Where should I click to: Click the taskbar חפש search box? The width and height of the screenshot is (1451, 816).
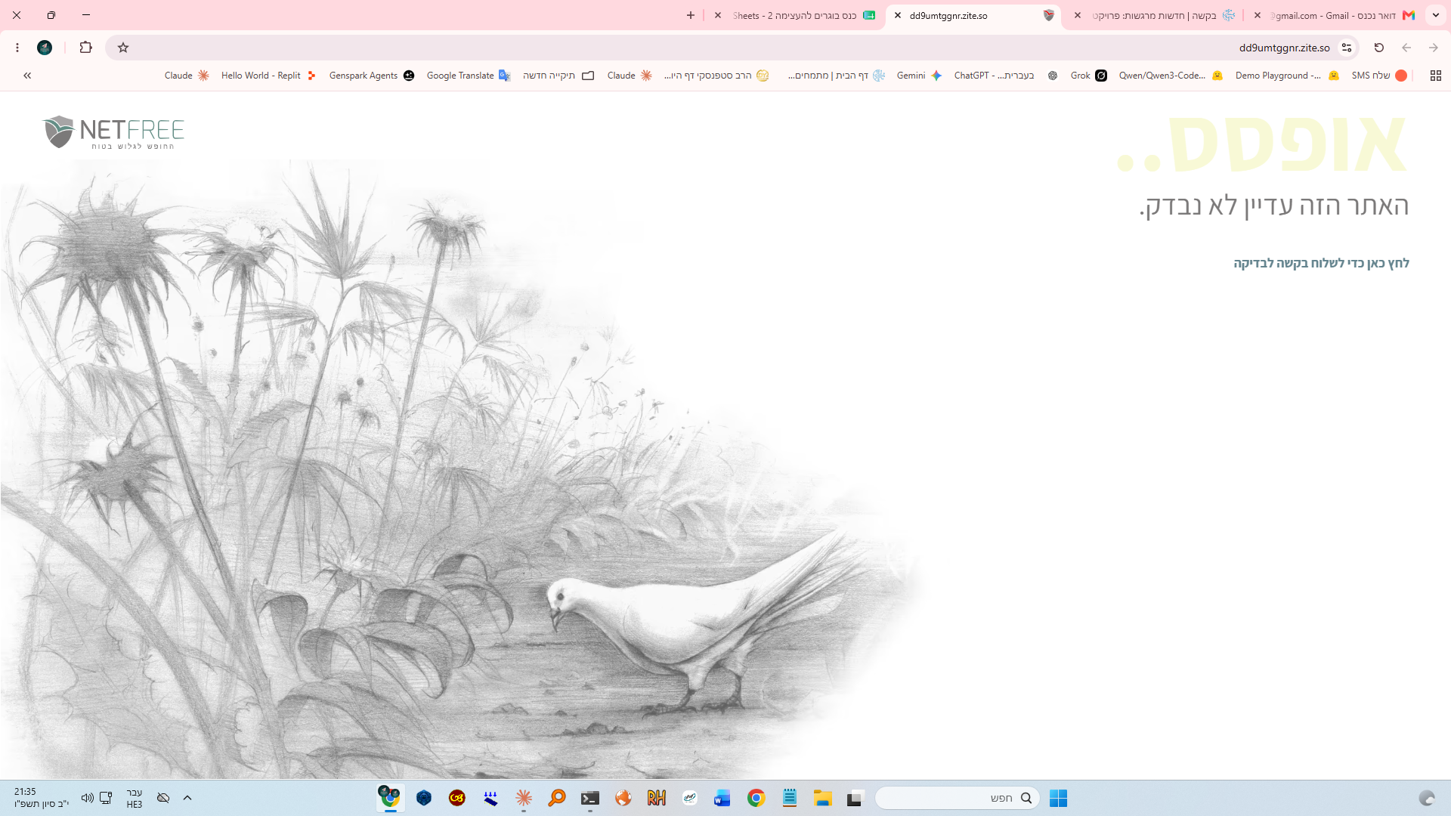pos(958,798)
